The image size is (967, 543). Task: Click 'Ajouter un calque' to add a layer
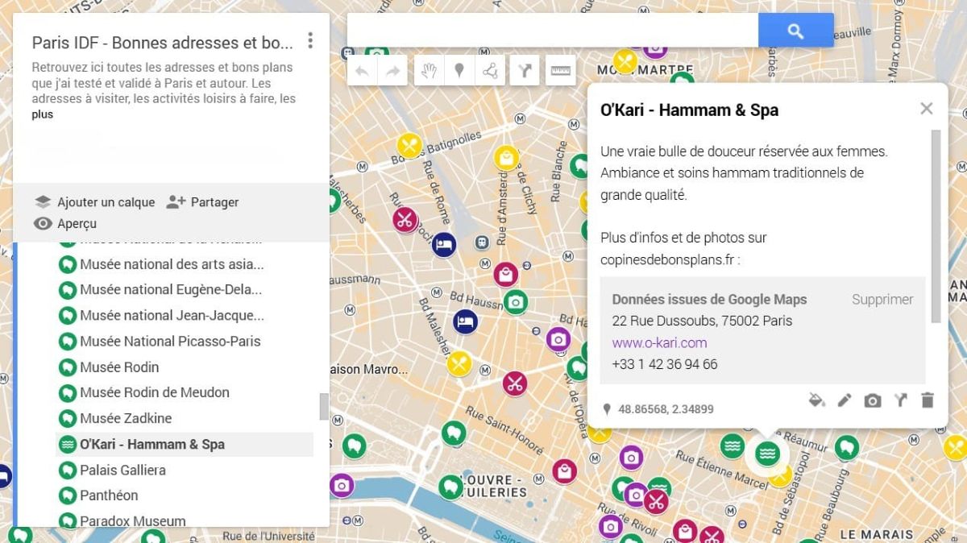coord(94,202)
